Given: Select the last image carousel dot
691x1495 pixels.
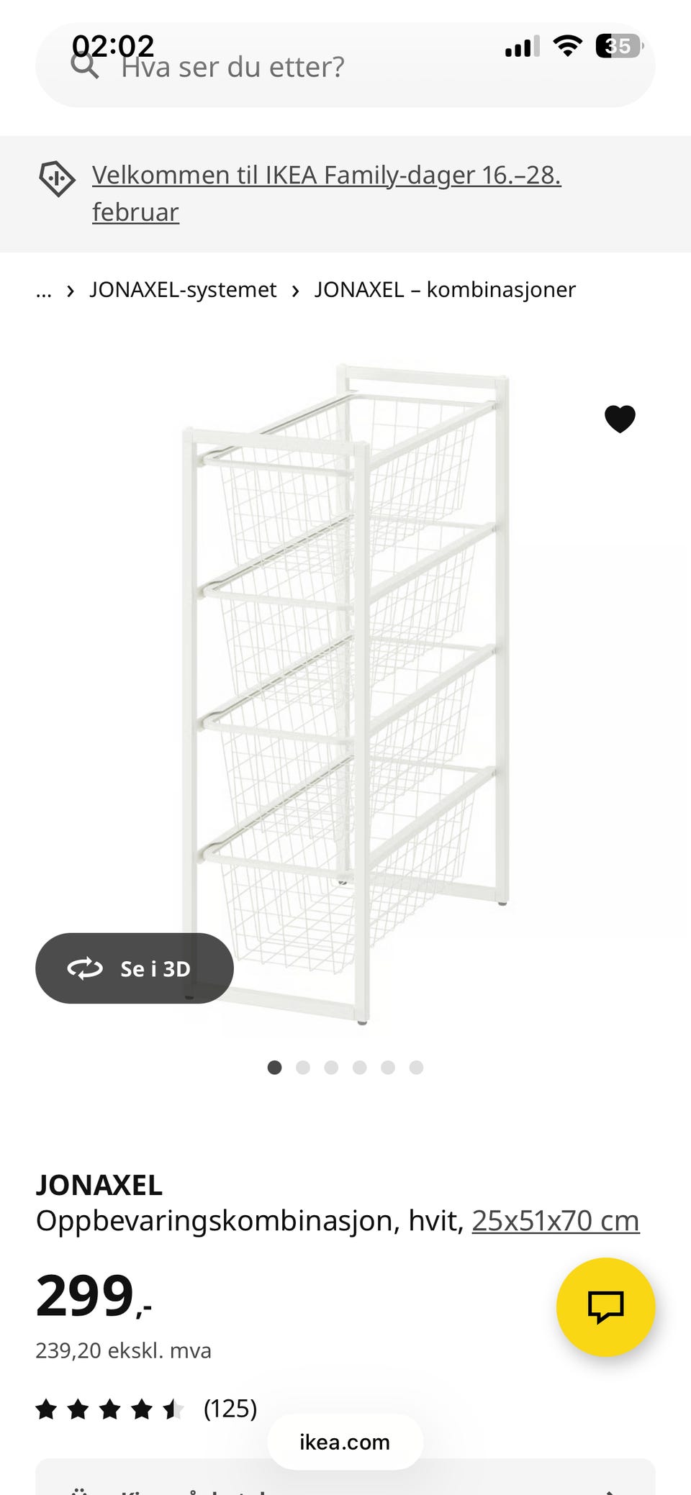Looking at the screenshot, I should (416, 1067).
